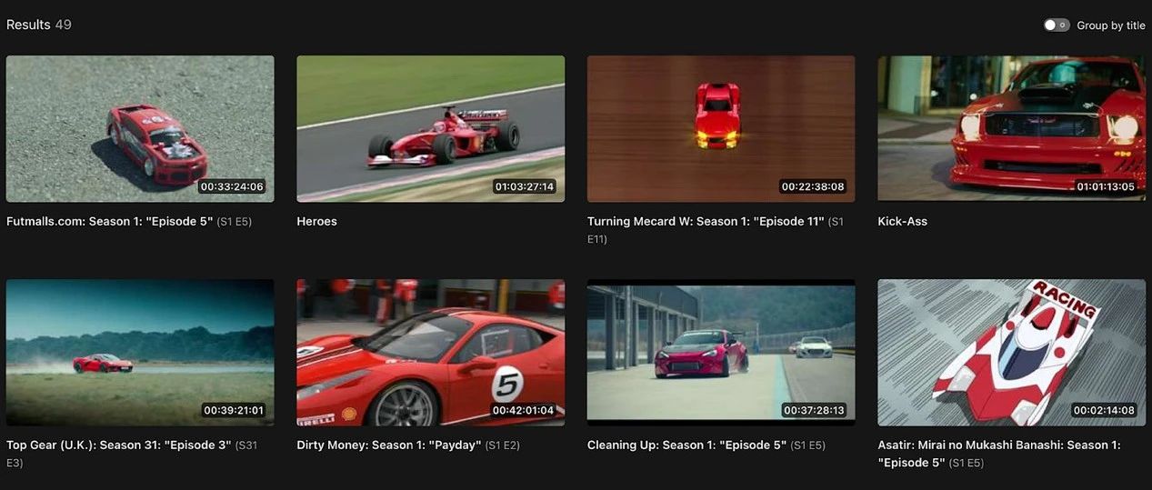Click the 00:37:28:13 timecode badge
Screen dimensions: 1152x490
coord(814,411)
